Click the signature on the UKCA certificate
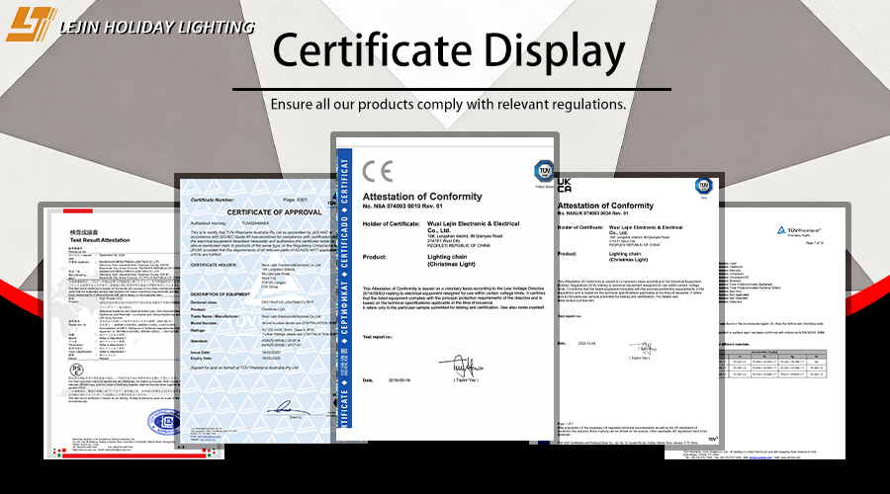Screen dimensions: 890x494 pos(643,349)
